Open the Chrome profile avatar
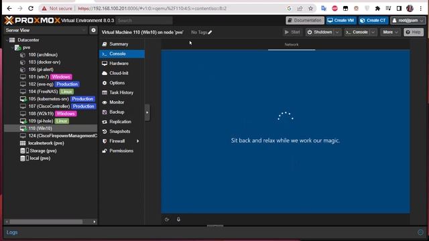The width and height of the screenshot is (429, 241). tap(410, 9)
